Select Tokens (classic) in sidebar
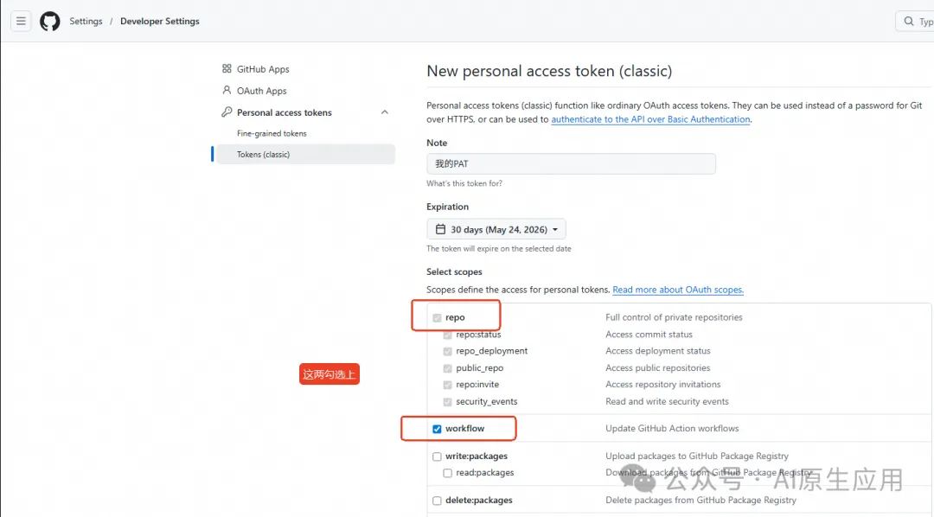The width and height of the screenshot is (934, 517). (x=264, y=155)
